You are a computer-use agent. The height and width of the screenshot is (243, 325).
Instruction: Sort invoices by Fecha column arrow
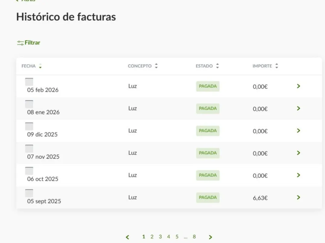[40, 66]
